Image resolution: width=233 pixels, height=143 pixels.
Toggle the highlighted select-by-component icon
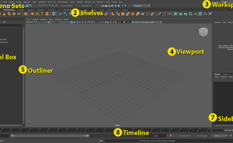coord(27,6)
